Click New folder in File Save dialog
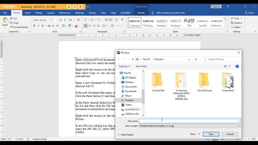This screenshot has width=258, height=145. pos(141,66)
